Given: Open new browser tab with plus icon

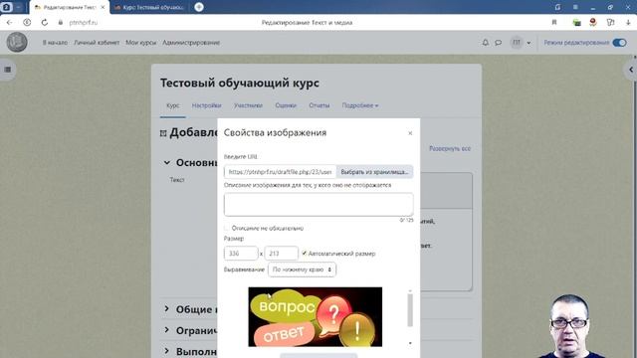Looking at the screenshot, I should point(199,7).
